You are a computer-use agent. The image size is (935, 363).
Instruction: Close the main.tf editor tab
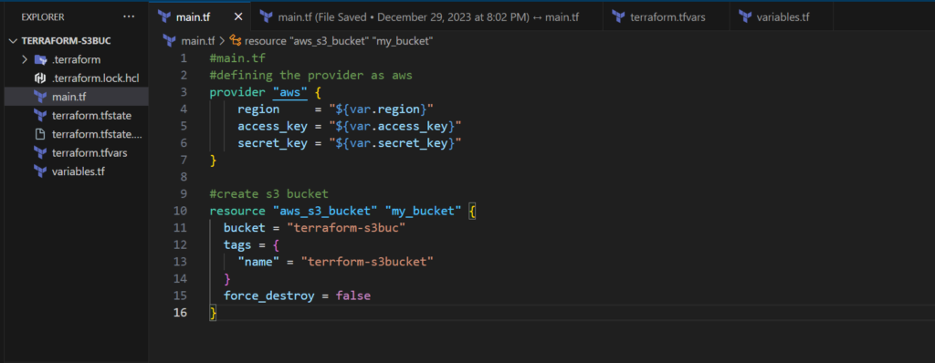coord(238,16)
